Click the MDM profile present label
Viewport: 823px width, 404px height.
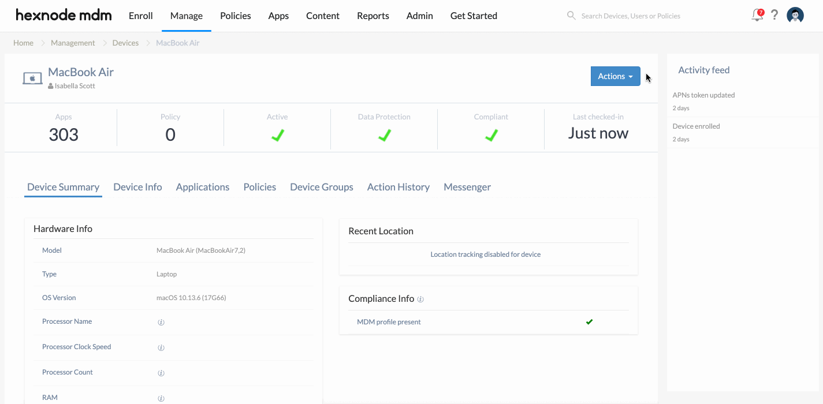coord(389,322)
